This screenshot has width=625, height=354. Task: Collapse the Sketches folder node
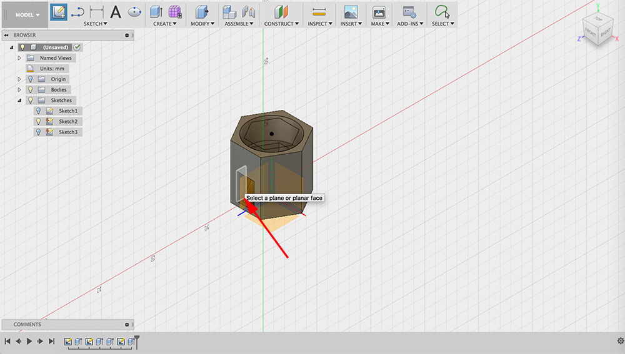pyautogui.click(x=19, y=101)
